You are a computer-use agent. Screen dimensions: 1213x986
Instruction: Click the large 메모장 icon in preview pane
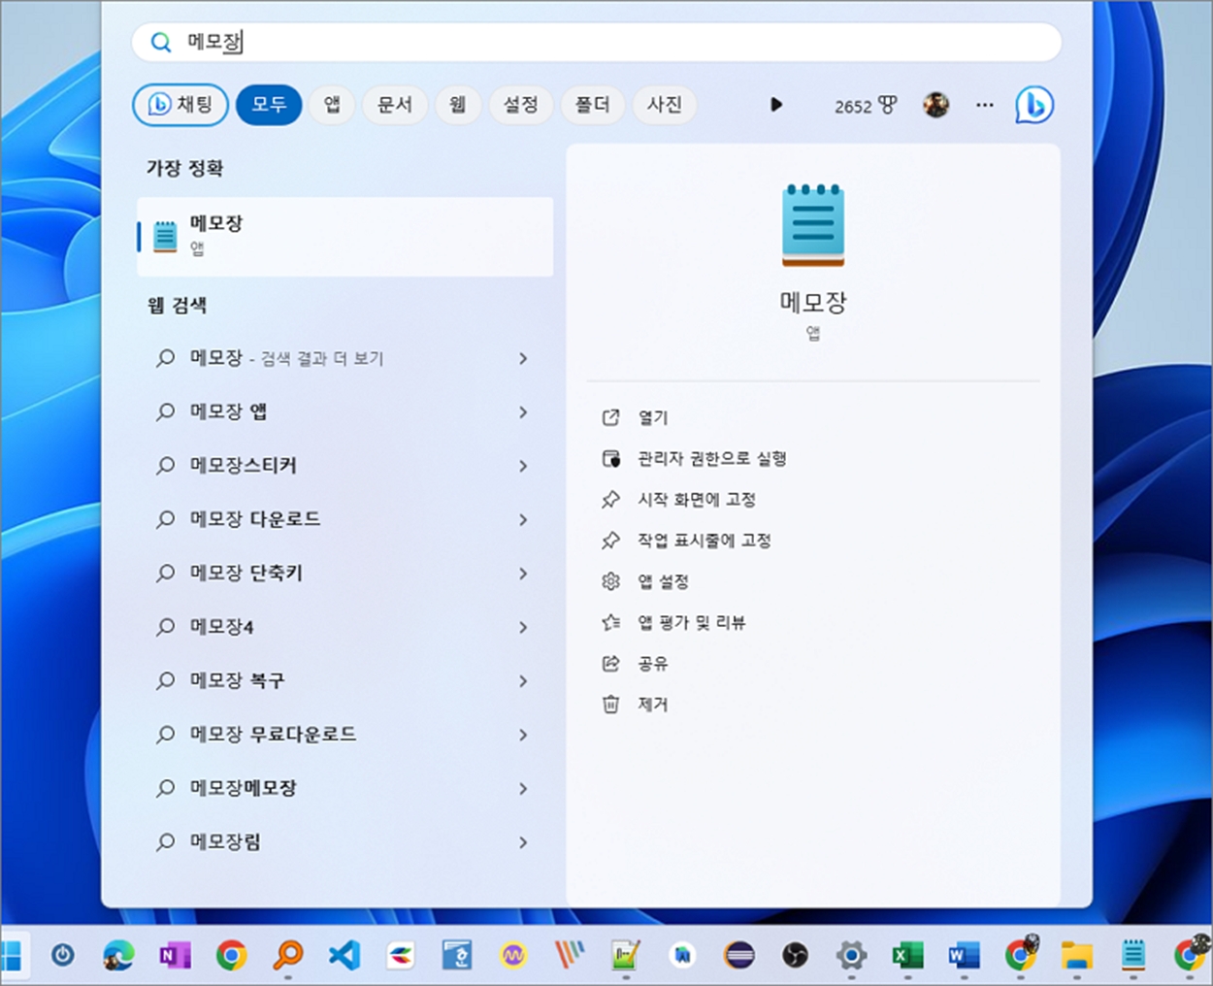tap(813, 225)
